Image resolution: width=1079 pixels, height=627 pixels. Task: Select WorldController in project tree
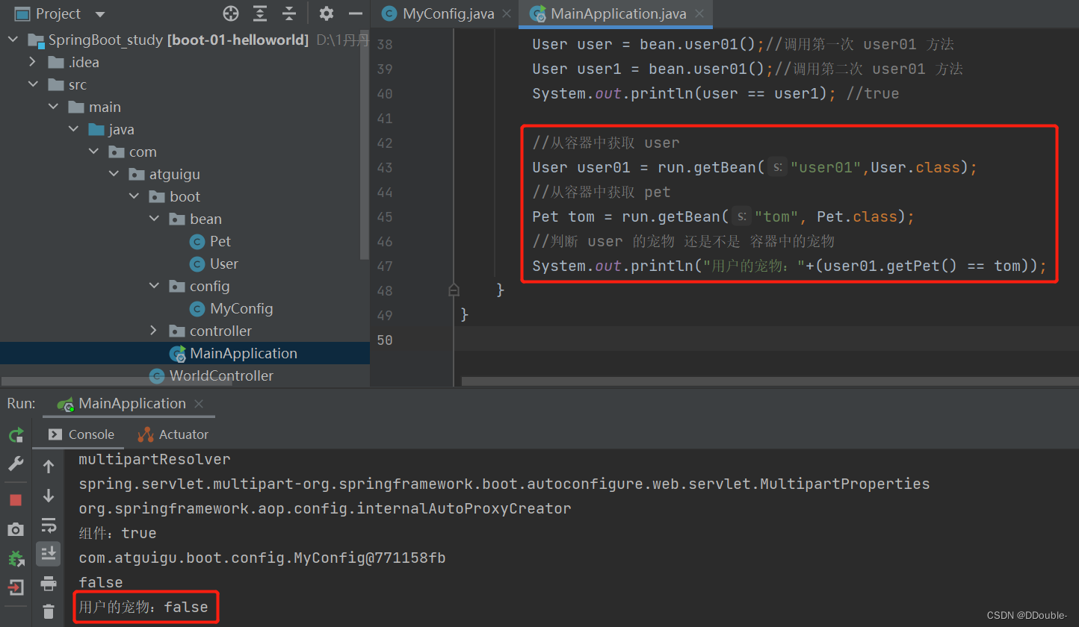coord(221,375)
